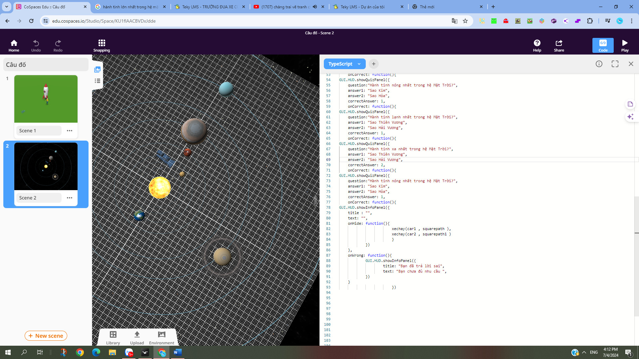Screen dimensions: 639x359
Task: Click the address bar URL
Action: pyautogui.click(x=104, y=21)
